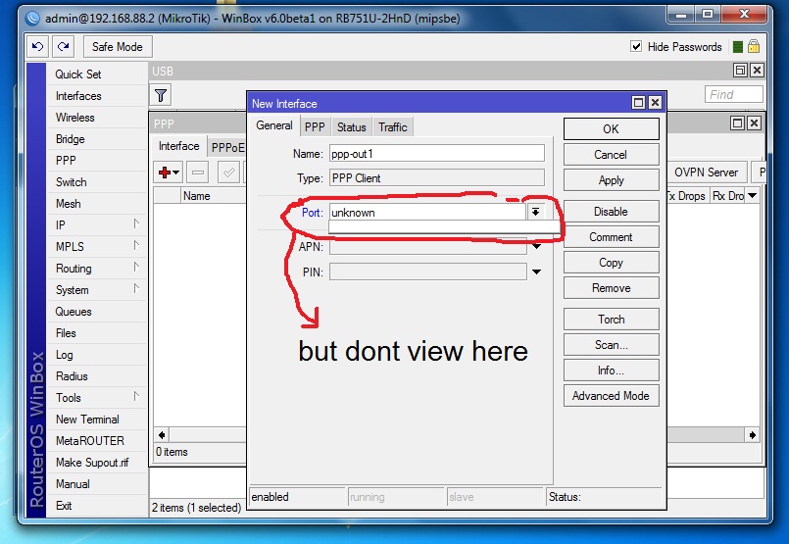Open the PPPoE tab in PPP window

(x=227, y=147)
